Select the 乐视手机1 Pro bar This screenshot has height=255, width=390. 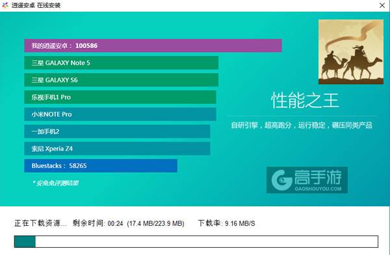(120, 97)
